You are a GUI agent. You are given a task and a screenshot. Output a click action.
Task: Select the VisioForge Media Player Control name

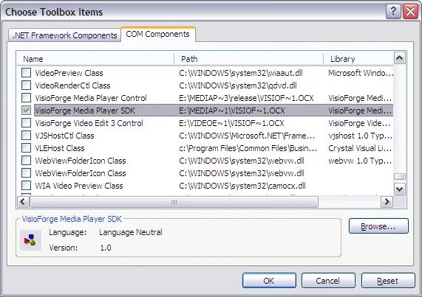click(x=91, y=98)
